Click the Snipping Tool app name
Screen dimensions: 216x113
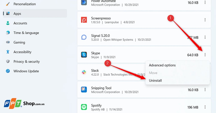pyautogui.click(x=101, y=88)
